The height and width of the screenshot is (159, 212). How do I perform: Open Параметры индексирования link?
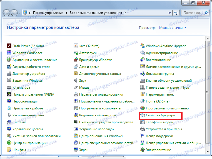101,94
